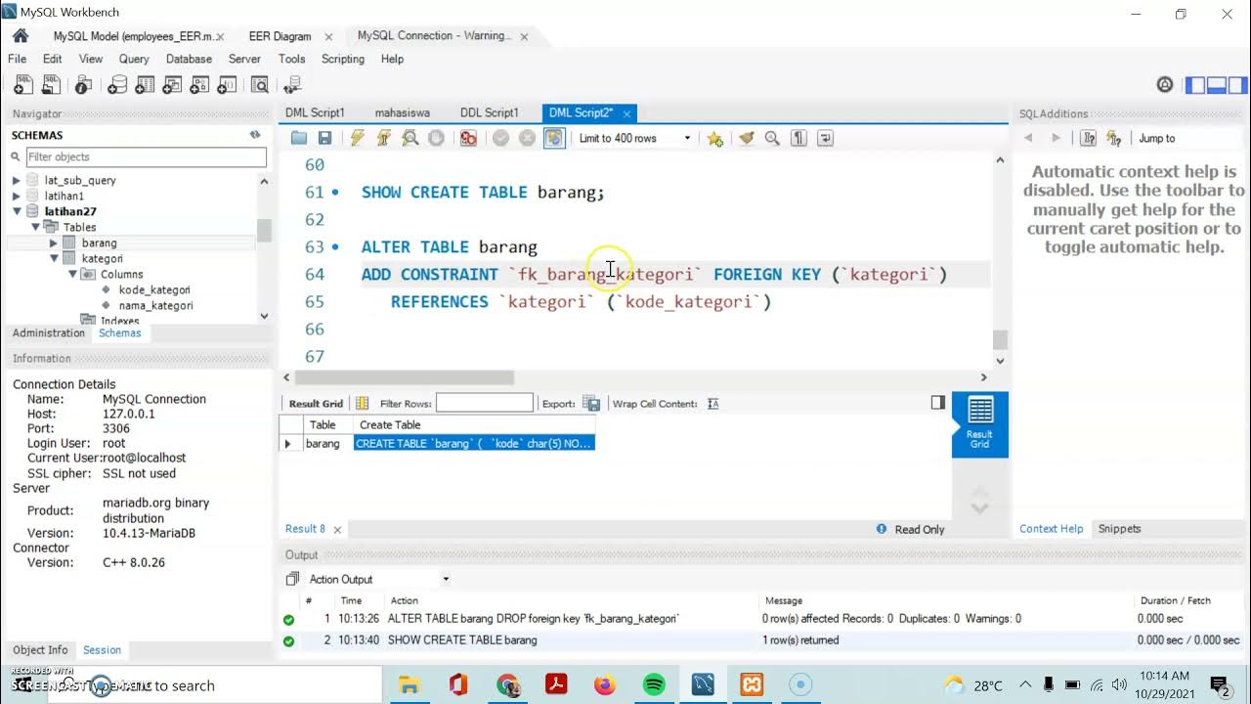Open the EER Diagram tab
This screenshot has height=704, width=1251.
(280, 36)
